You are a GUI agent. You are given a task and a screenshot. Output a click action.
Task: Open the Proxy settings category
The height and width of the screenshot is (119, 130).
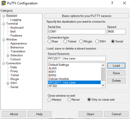pyautogui.click(x=14, y=71)
